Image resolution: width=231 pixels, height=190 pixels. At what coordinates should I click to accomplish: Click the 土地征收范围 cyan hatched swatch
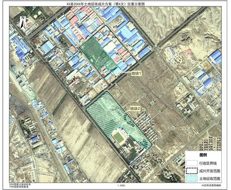pos(191,178)
